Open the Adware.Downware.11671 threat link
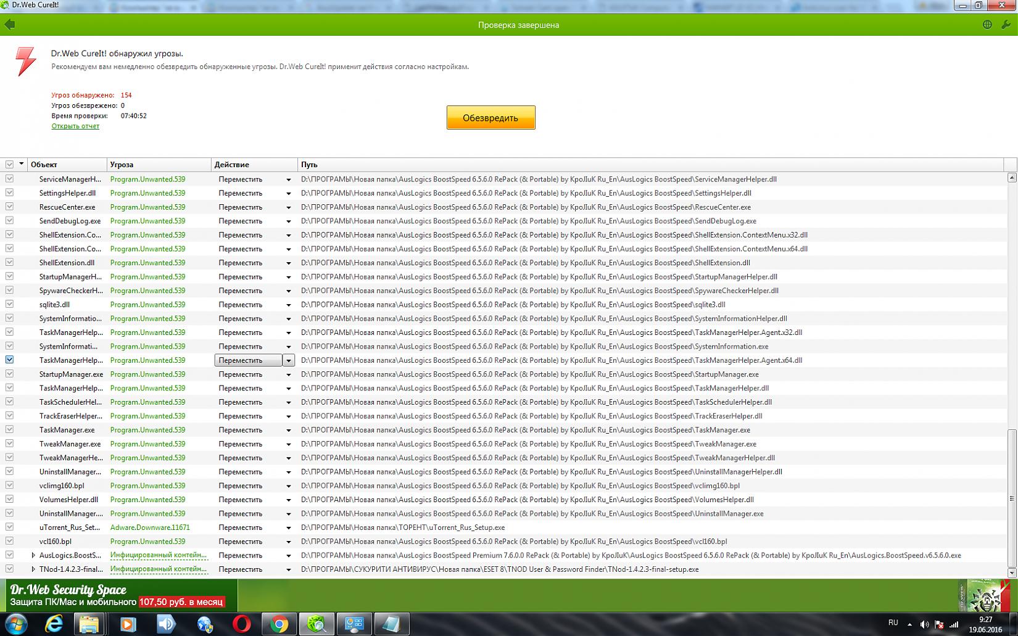Image resolution: width=1018 pixels, height=636 pixels. point(150,527)
